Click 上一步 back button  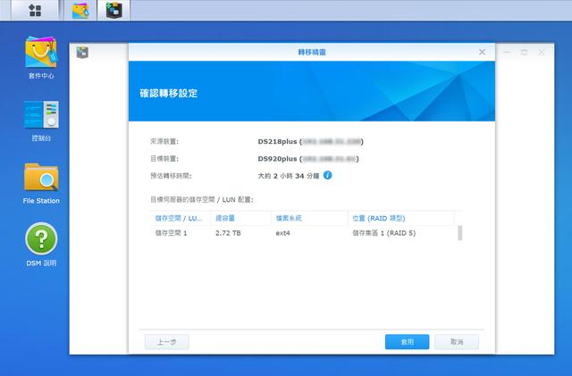167,342
